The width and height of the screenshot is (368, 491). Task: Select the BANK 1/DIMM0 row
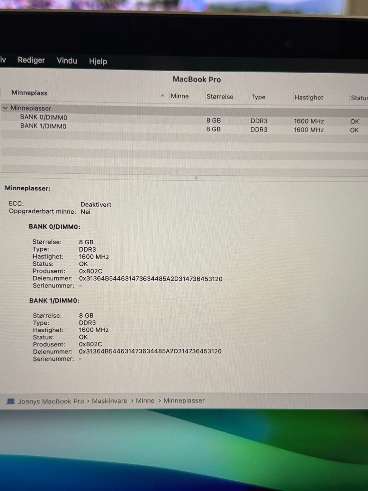tap(184, 127)
